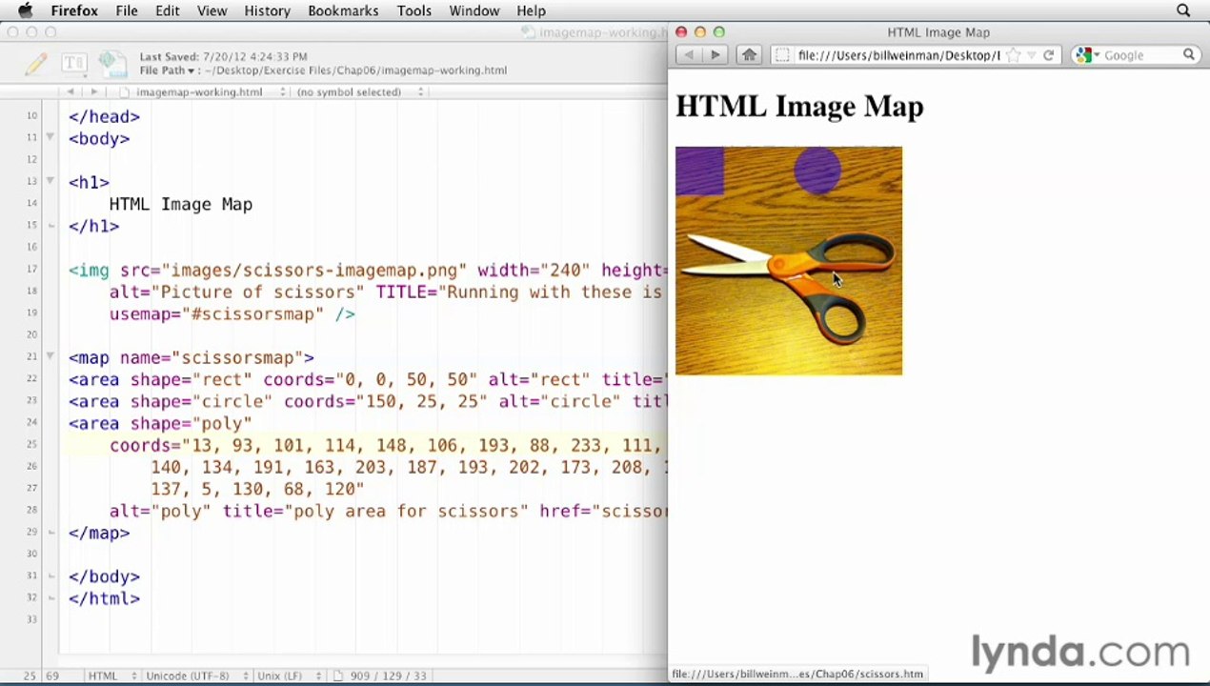Image resolution: width=1210 pixels, height=686 pixels.
Task: Reload the page in Firefox
Action: 1048,55
